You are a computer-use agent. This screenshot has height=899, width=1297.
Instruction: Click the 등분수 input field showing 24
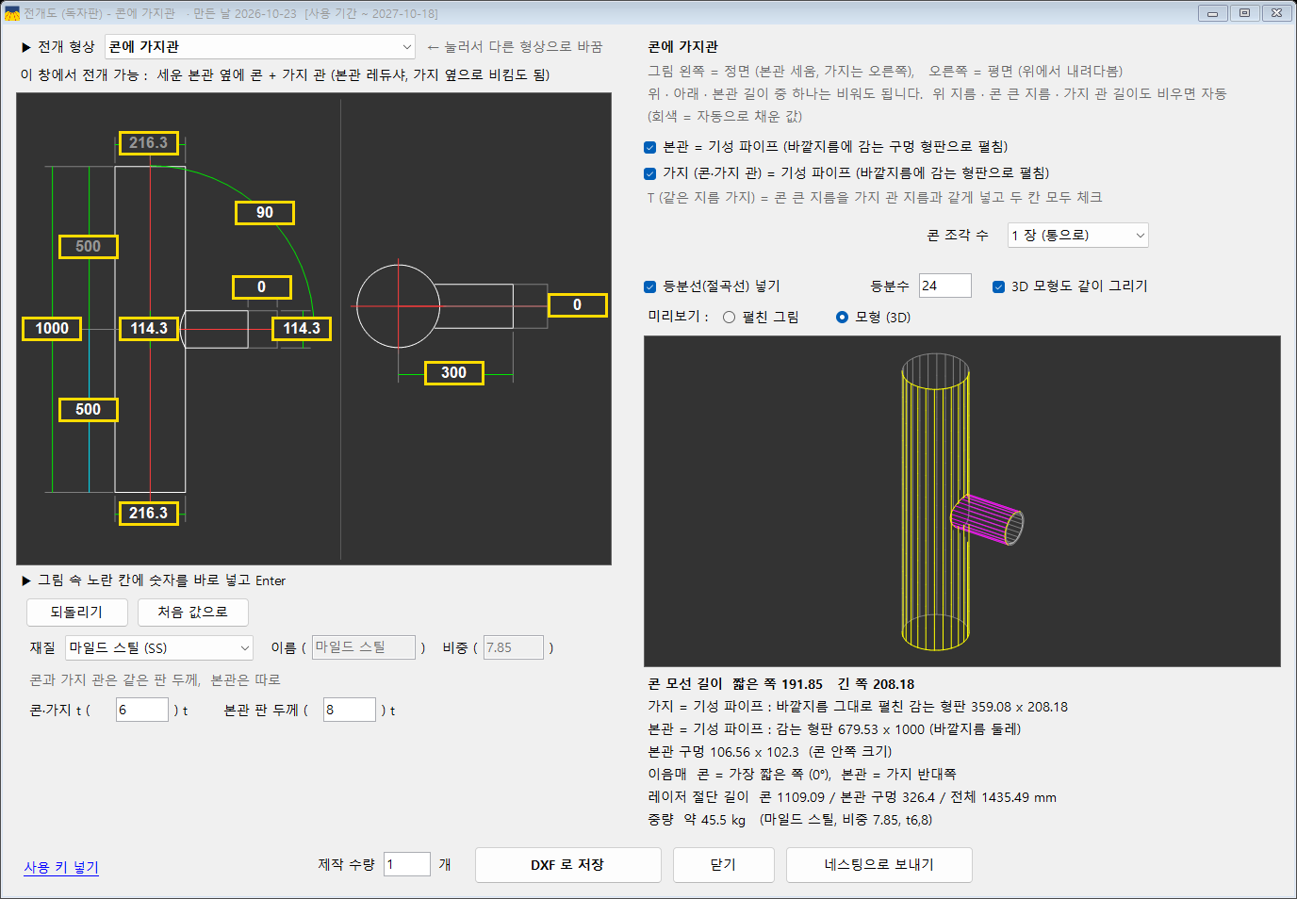point(944,286)
